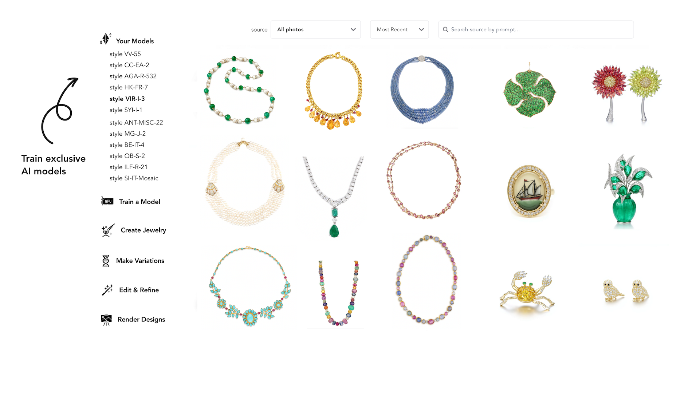
Task: Click the DNA Make Variations icon
Action: (x=106, y=261)
